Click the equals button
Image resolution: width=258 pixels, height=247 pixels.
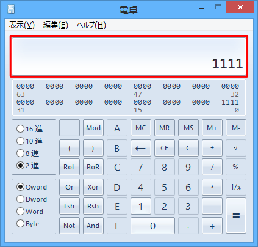(236, 215)
